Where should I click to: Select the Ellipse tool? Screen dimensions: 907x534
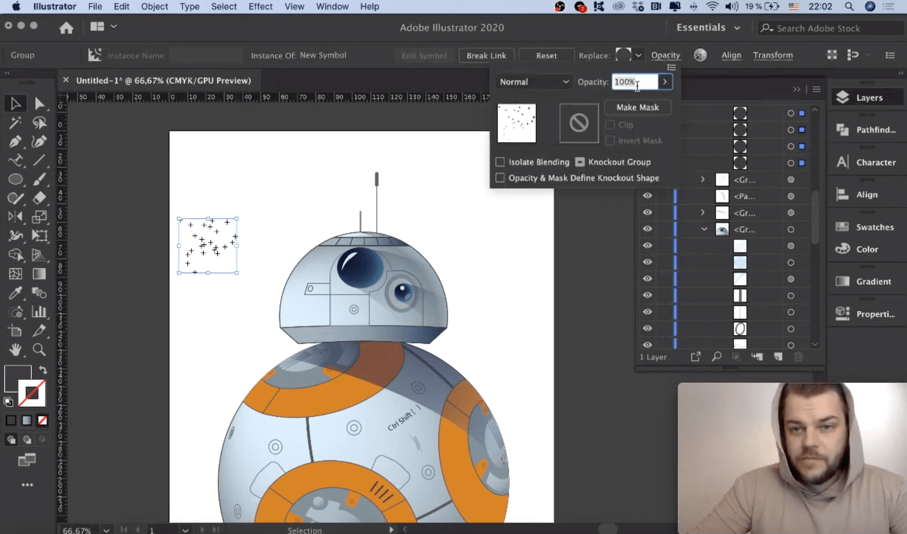click(x=15, y=179)
